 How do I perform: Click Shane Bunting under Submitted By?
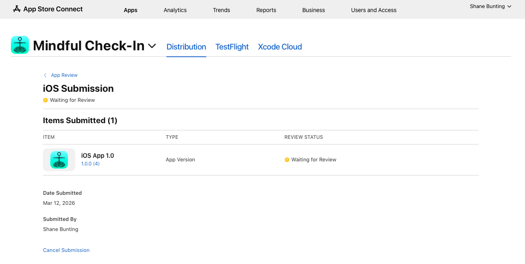tap(61, 229)
